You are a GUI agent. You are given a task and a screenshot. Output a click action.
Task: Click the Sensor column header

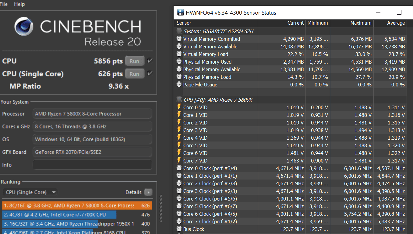tap(216, 23)
